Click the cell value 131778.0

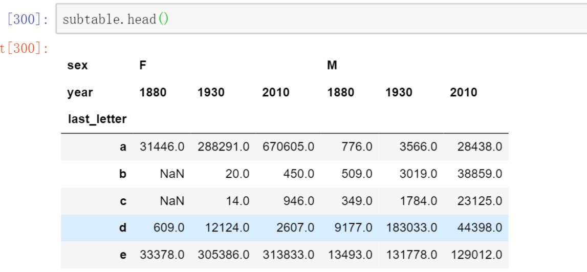click(x=411, y=255)
